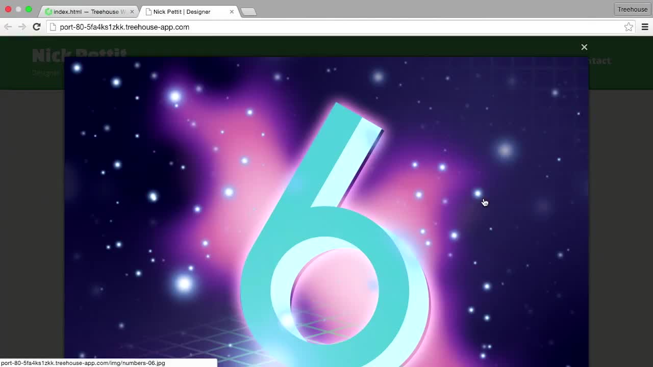Click the Treehouse button at top right
This screenshot has width=653, height=367.
coord(632,9)
